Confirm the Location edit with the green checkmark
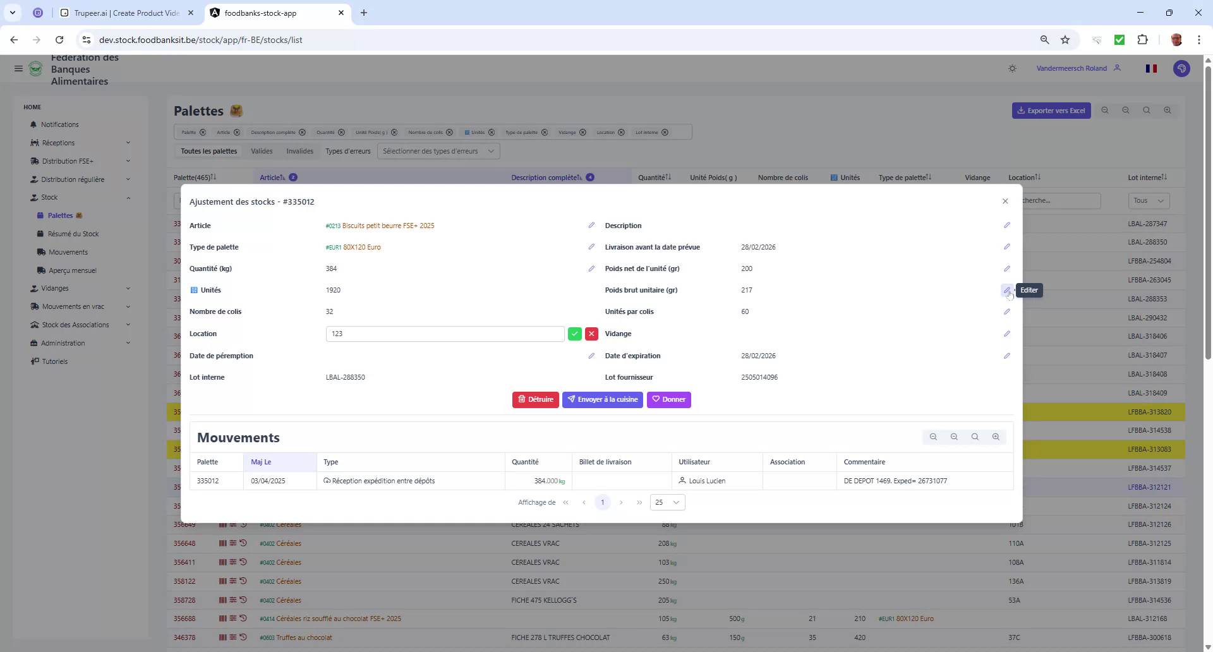This screenshot has height=652, width=1213. (574, 334)
